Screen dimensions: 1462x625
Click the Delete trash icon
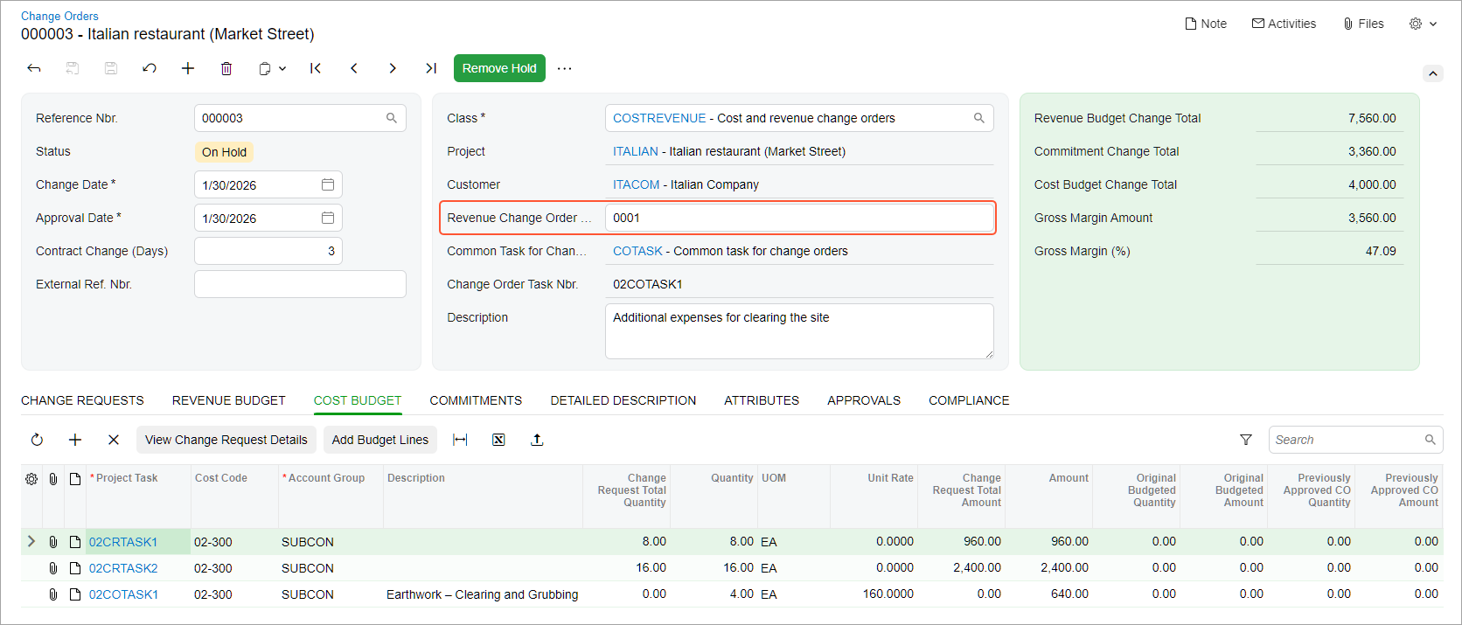click(226, 68)
